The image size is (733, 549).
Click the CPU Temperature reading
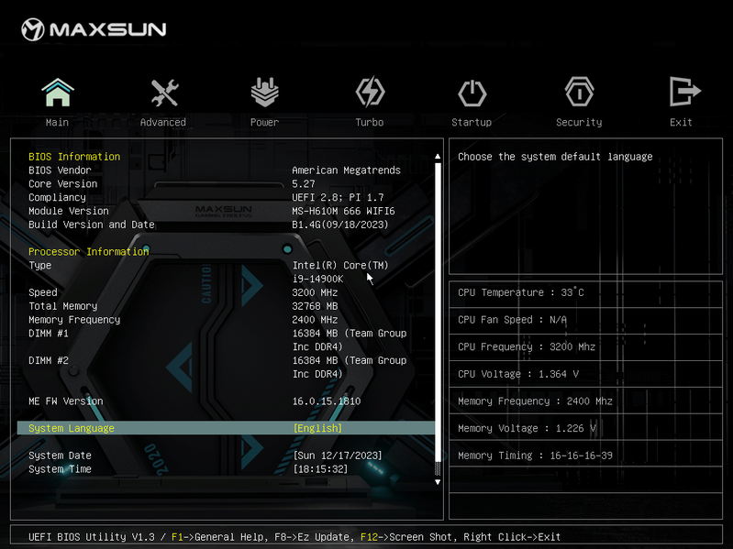(x=521, y=292)
